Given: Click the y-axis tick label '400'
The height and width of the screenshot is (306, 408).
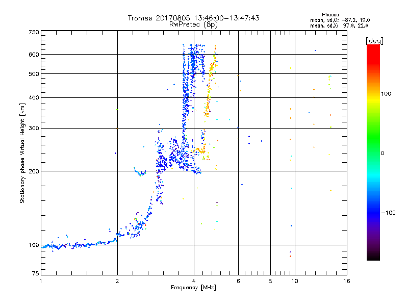Looking at the screenshot, I should (34, 98).
